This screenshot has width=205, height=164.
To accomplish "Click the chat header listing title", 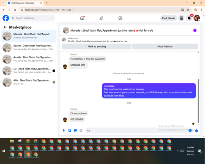I will click(x=112, y=30).
